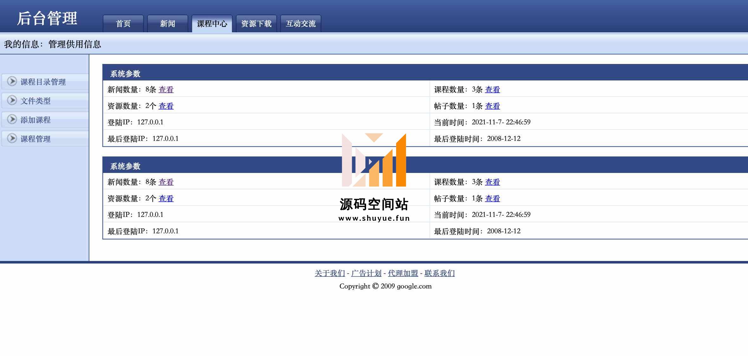Click the 我的信息: 管理供用信息 heading
The width and height of the screenshot is (748, 356).
[x=52, y=44]
